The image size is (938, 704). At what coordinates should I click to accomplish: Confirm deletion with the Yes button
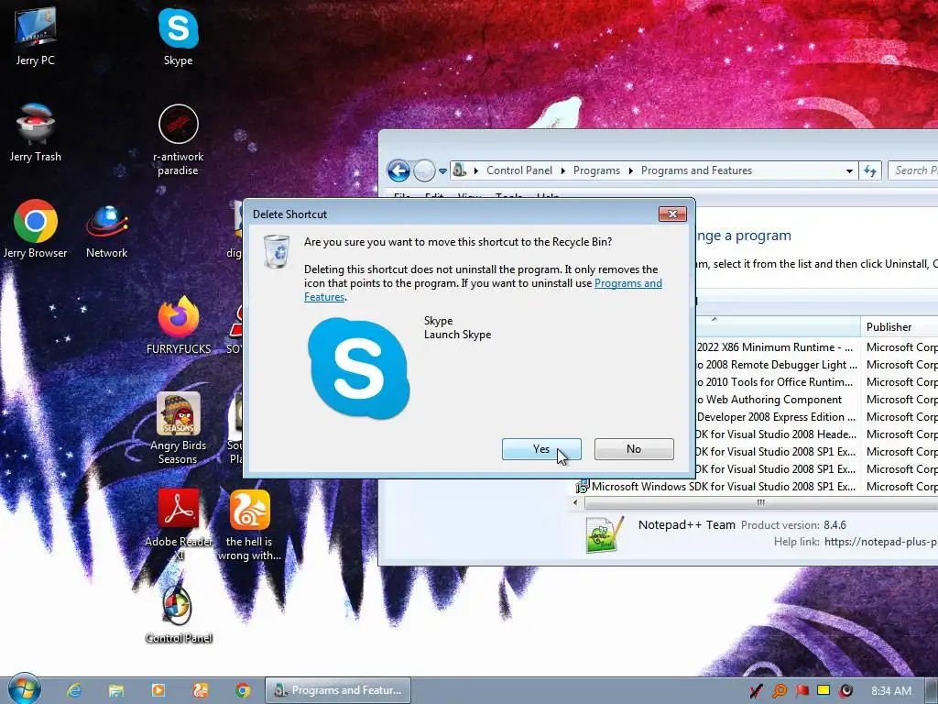click(x=540, y=449)
